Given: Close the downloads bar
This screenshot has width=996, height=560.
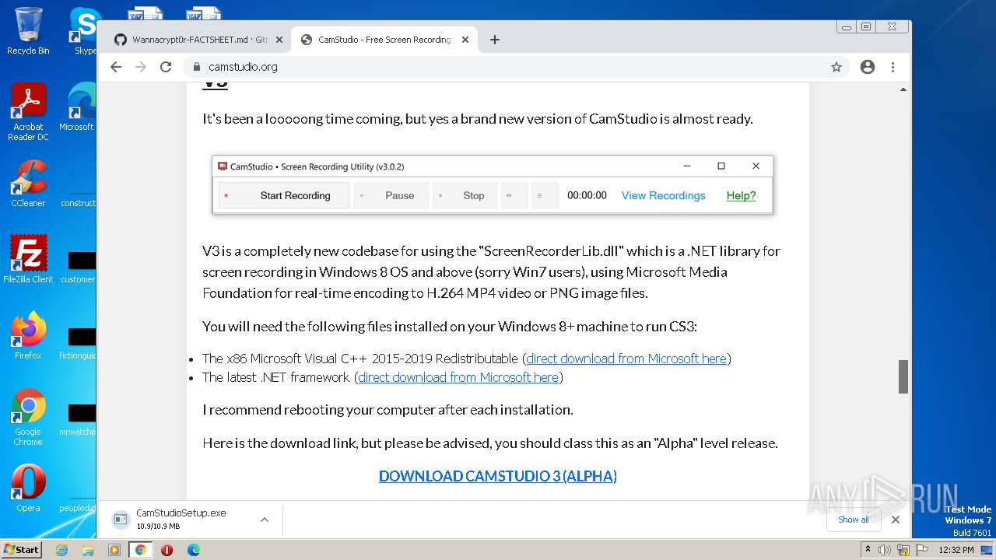Looking at the screenshot, I should point(896,520).
